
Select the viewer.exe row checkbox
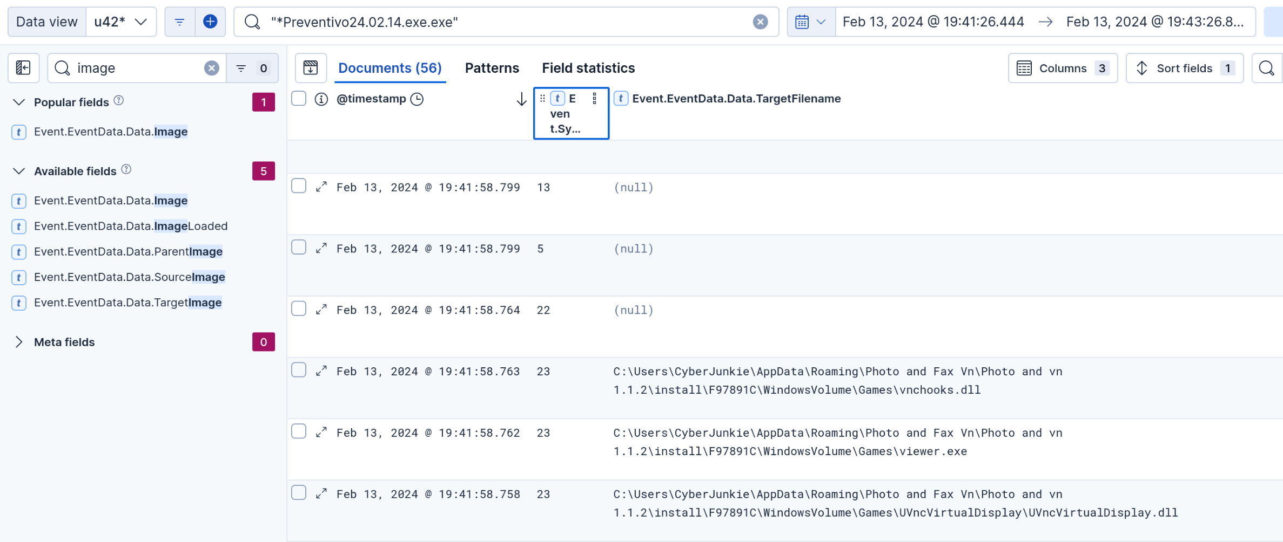(x=299, y=431)
